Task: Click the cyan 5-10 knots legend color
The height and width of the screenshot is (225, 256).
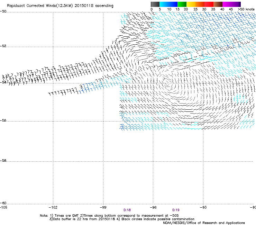Action: pos(164,4)
